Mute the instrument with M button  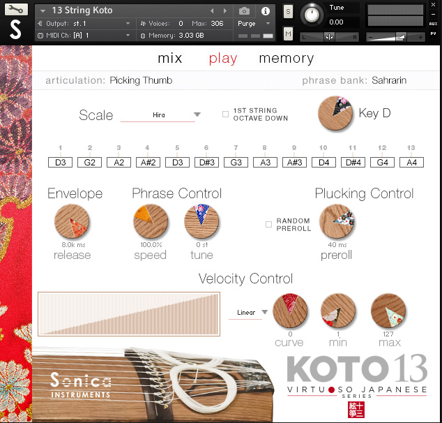289,34
